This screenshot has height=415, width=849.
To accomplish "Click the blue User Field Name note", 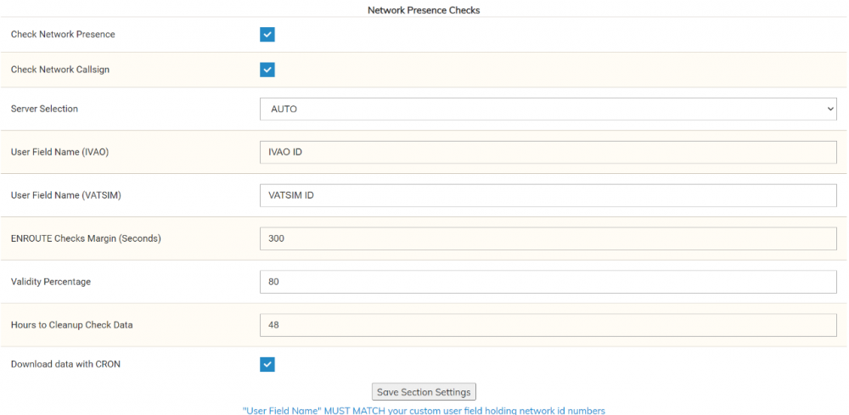I will point(424,410).
